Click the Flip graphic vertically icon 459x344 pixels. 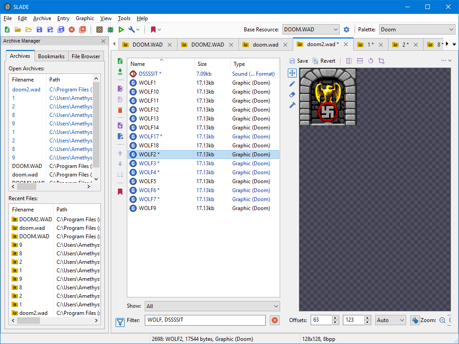point(360,61)
